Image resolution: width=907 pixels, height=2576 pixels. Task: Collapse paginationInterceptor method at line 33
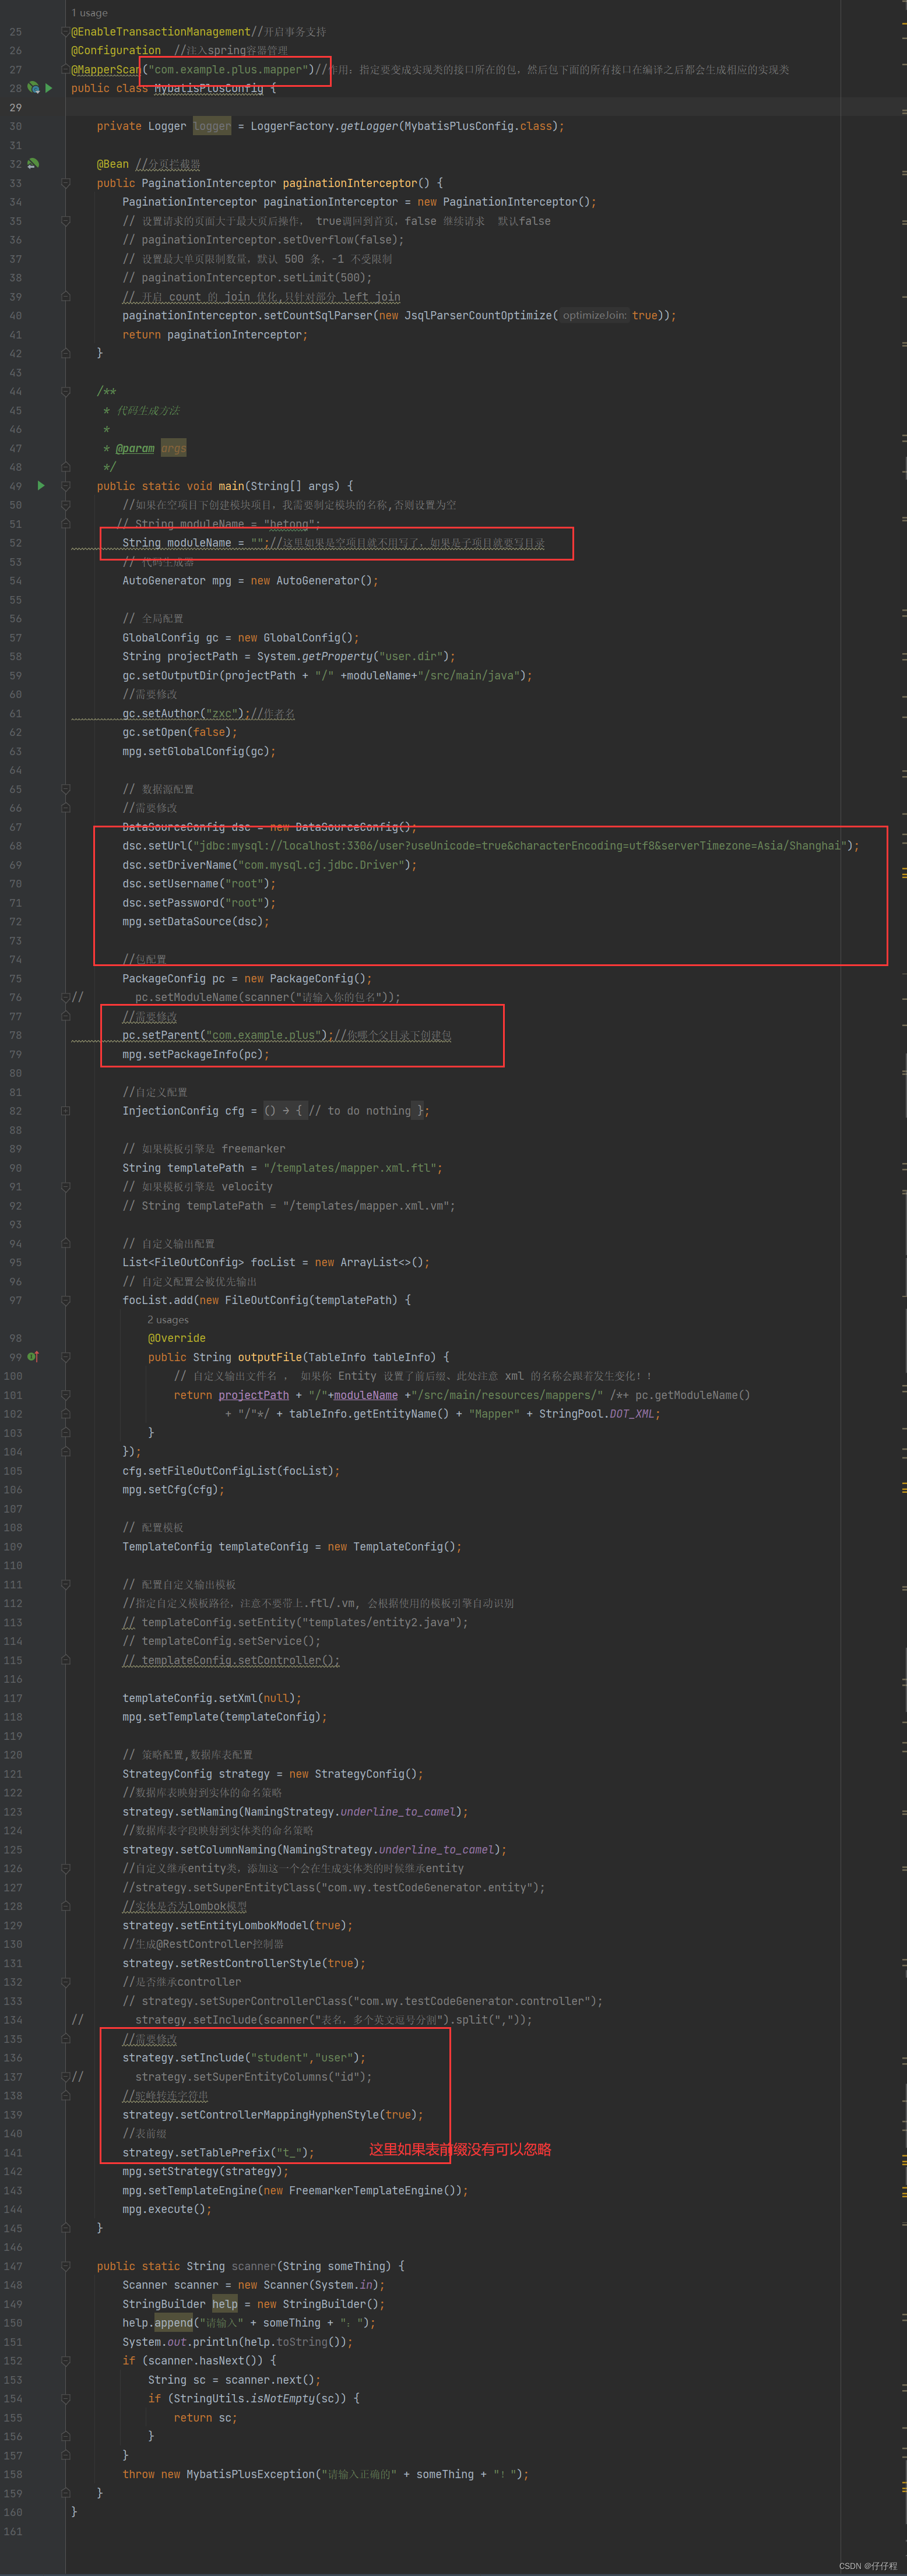65,183
